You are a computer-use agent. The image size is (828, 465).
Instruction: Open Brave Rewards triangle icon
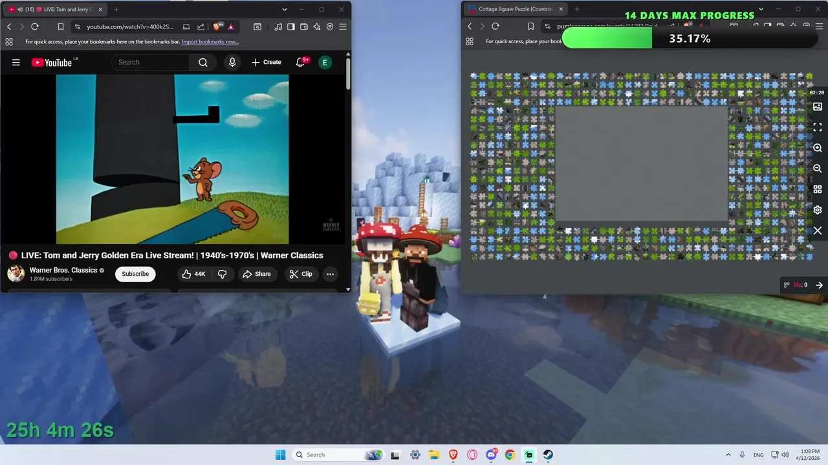pyautogui.click(x=230, y=26)
